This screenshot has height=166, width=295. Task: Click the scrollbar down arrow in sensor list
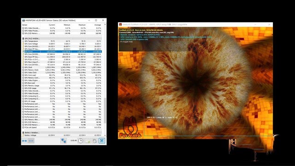tap(105, 135)
